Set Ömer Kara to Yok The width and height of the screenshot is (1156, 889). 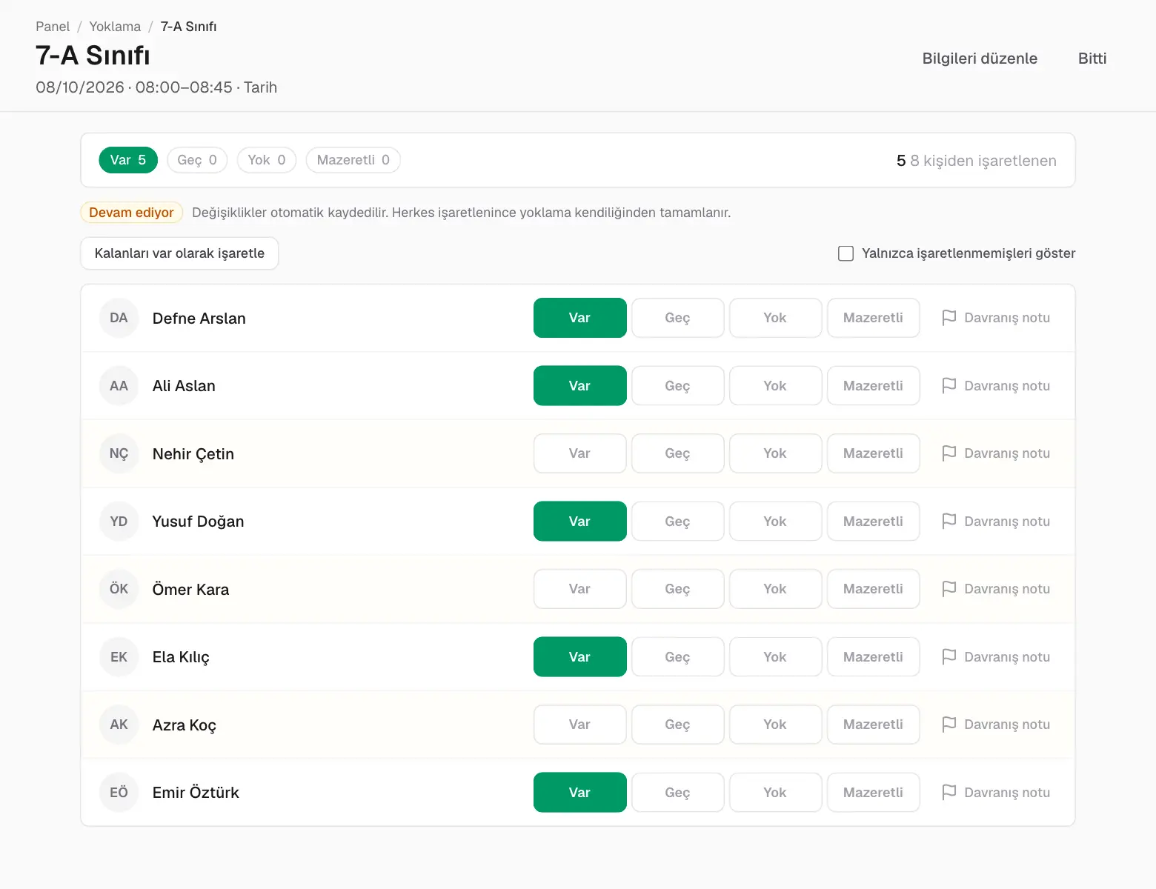coord(775,589)
